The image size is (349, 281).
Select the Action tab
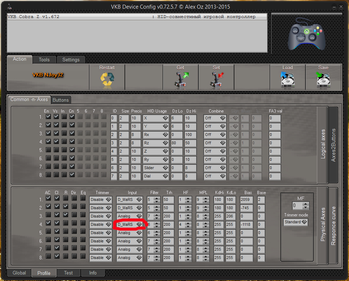coord(19,59)
